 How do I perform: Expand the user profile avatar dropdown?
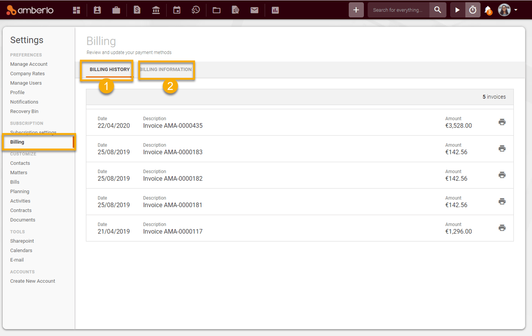[x=508, y=10]
